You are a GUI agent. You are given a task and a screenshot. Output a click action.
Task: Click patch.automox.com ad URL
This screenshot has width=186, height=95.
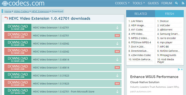pyautogui.click(x=141, y=92)
